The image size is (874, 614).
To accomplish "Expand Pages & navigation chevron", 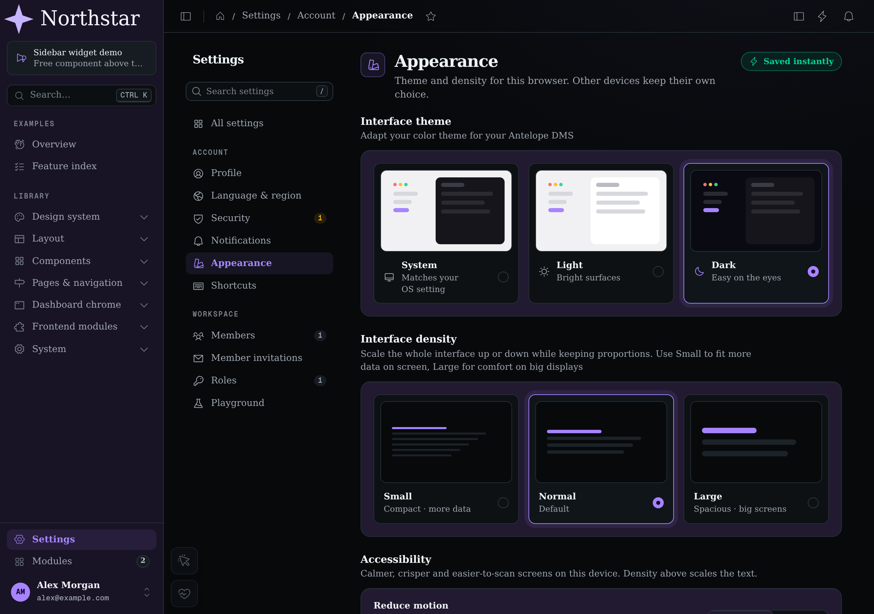I will pyautogui.click(x=144, y=283).
